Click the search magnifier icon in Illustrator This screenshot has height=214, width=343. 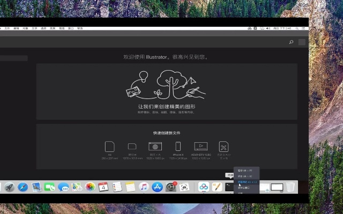291,42
